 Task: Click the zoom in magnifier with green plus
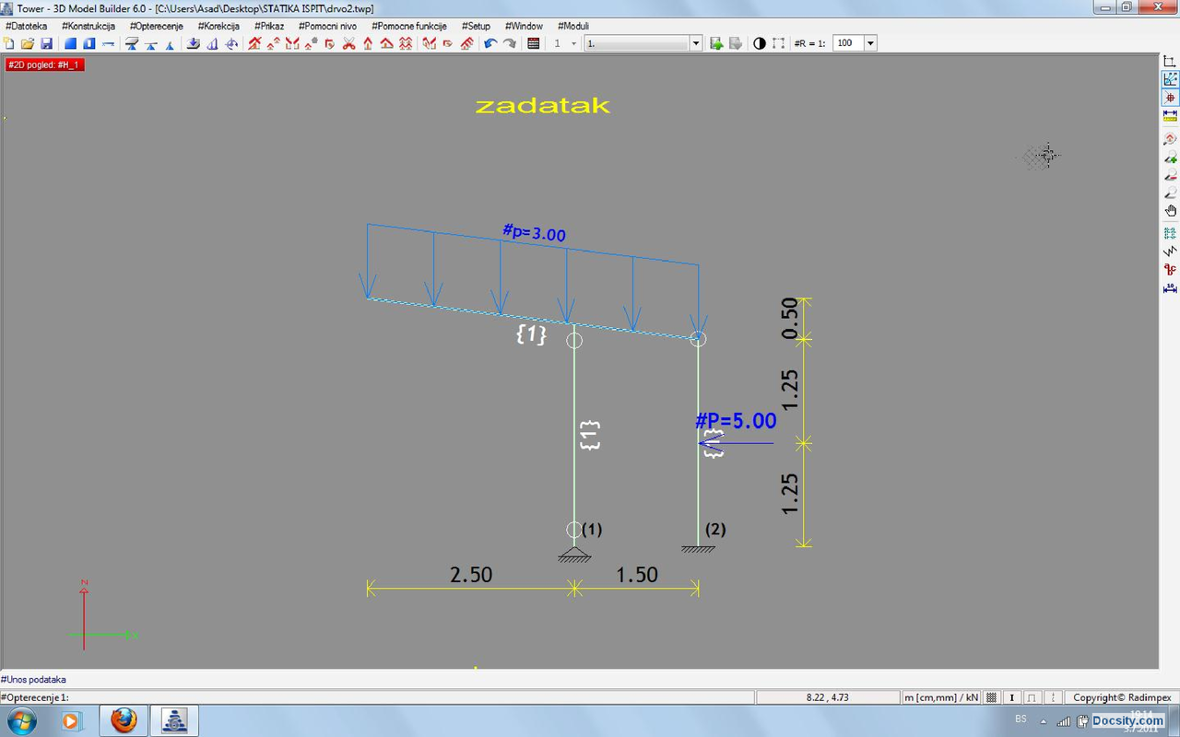tap(1170, 157)
